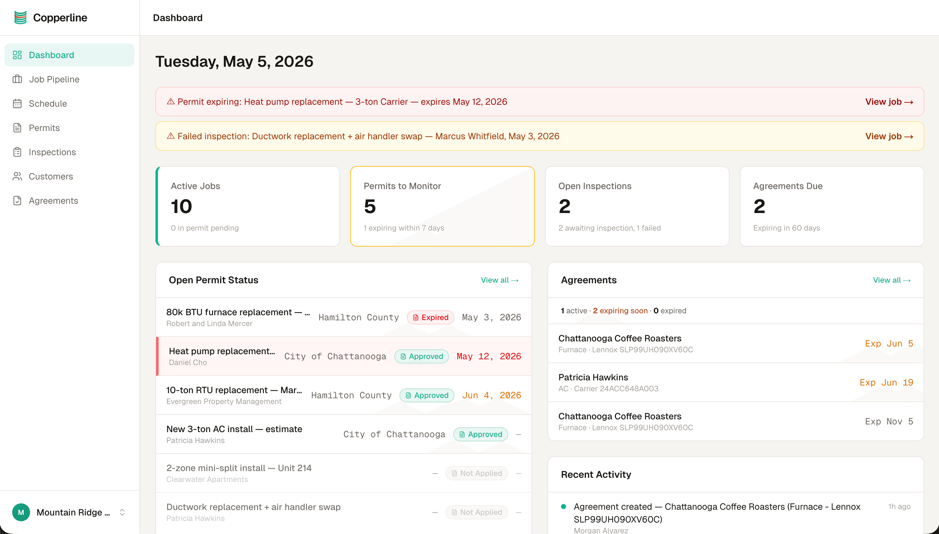Select 2-zone mini-split install — Unit 214
The height and width of the screenshot is (534, 939).
344,473
